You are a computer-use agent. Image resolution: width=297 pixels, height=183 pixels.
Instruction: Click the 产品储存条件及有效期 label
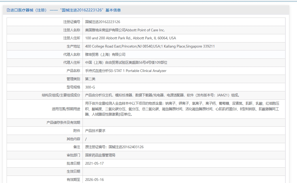[63, 122]
